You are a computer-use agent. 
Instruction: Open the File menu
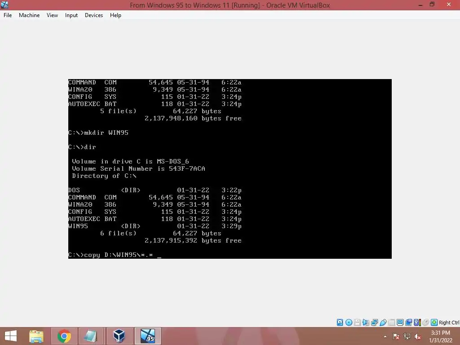click(x=8, y=15)
